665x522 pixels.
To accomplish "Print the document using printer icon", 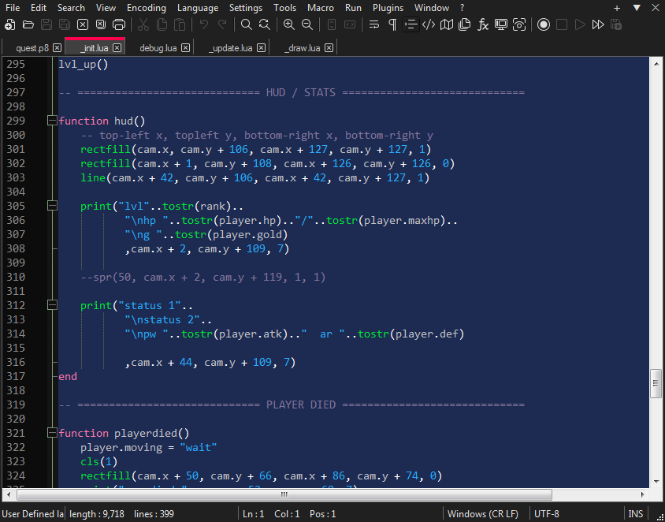I will pyautogui.click(x=119, y=24).
